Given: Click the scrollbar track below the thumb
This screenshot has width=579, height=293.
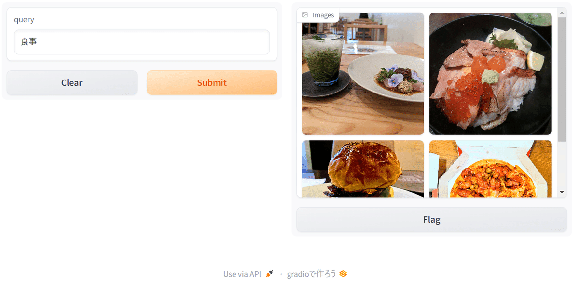Looking at the screenshot, I should click(x=562, y=164).
